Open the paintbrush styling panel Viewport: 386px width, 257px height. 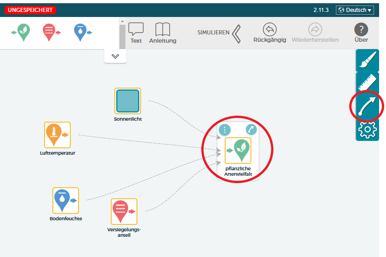point(368,60)
